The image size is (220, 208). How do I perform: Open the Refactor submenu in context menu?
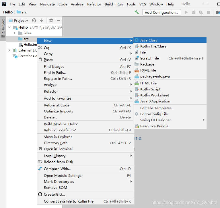85,91
